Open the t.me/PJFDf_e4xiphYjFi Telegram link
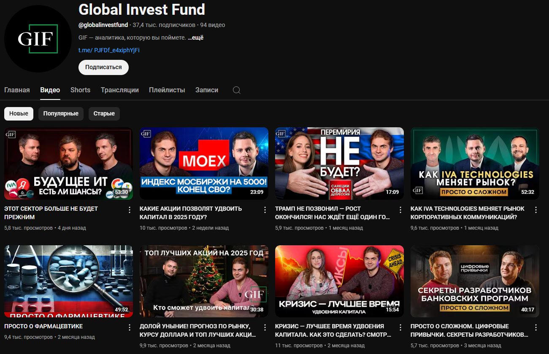Viewport: 549px width, 354px height. 109,50
